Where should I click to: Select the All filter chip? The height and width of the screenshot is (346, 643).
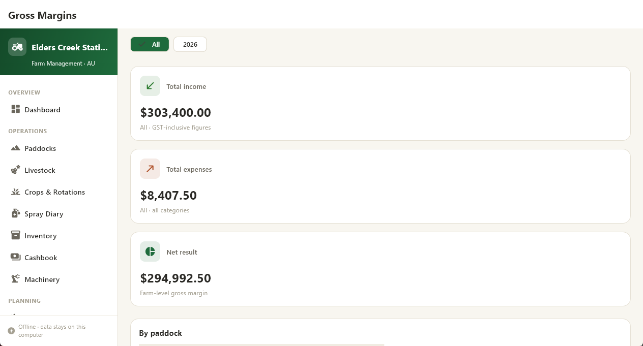point(150,44)
